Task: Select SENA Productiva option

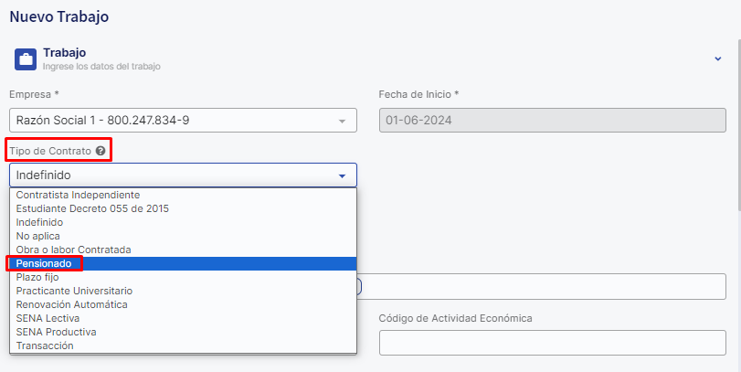Action: coord(56,332)
